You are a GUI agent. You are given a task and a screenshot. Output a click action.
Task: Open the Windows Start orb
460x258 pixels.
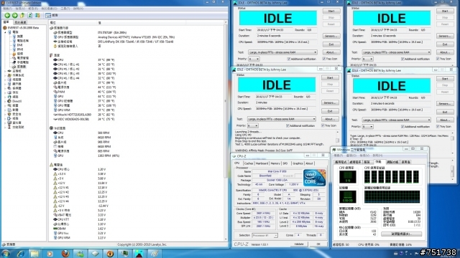[x=6, y=253]
